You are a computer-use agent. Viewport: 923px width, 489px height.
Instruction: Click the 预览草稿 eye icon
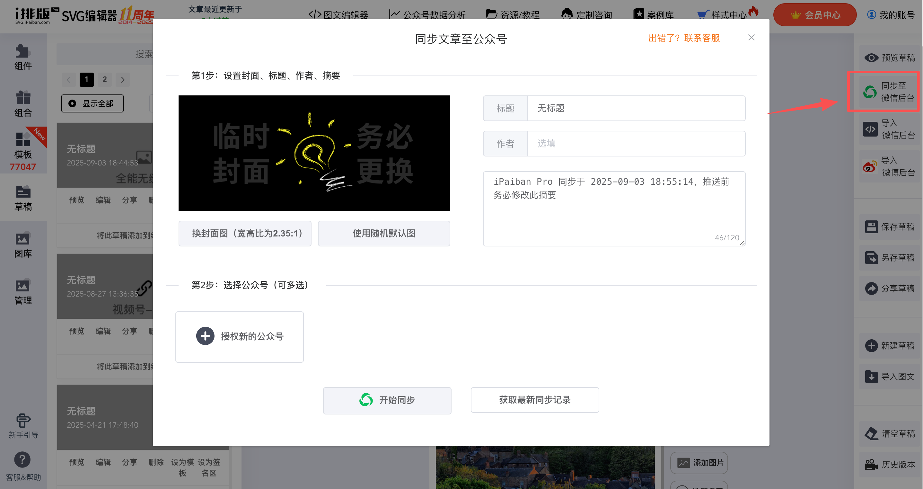871,58
